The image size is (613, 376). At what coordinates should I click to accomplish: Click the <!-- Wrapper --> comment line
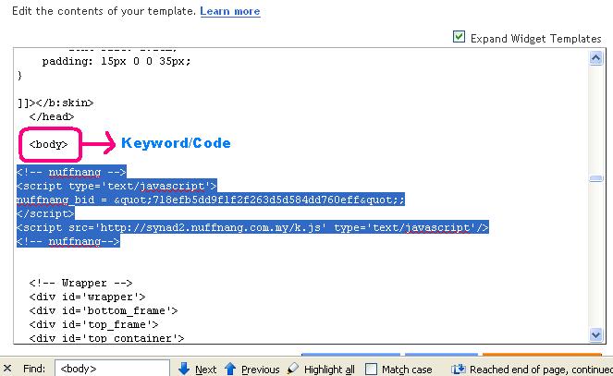pos(81,283)
